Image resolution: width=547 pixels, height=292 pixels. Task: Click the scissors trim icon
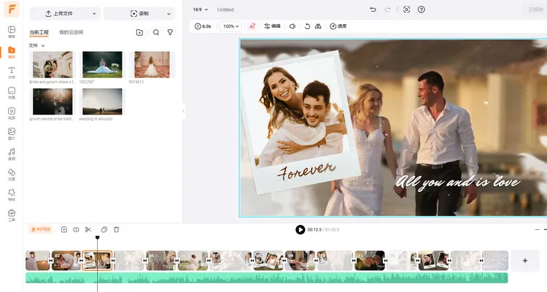pyautogui.click(x=88, y=229)
